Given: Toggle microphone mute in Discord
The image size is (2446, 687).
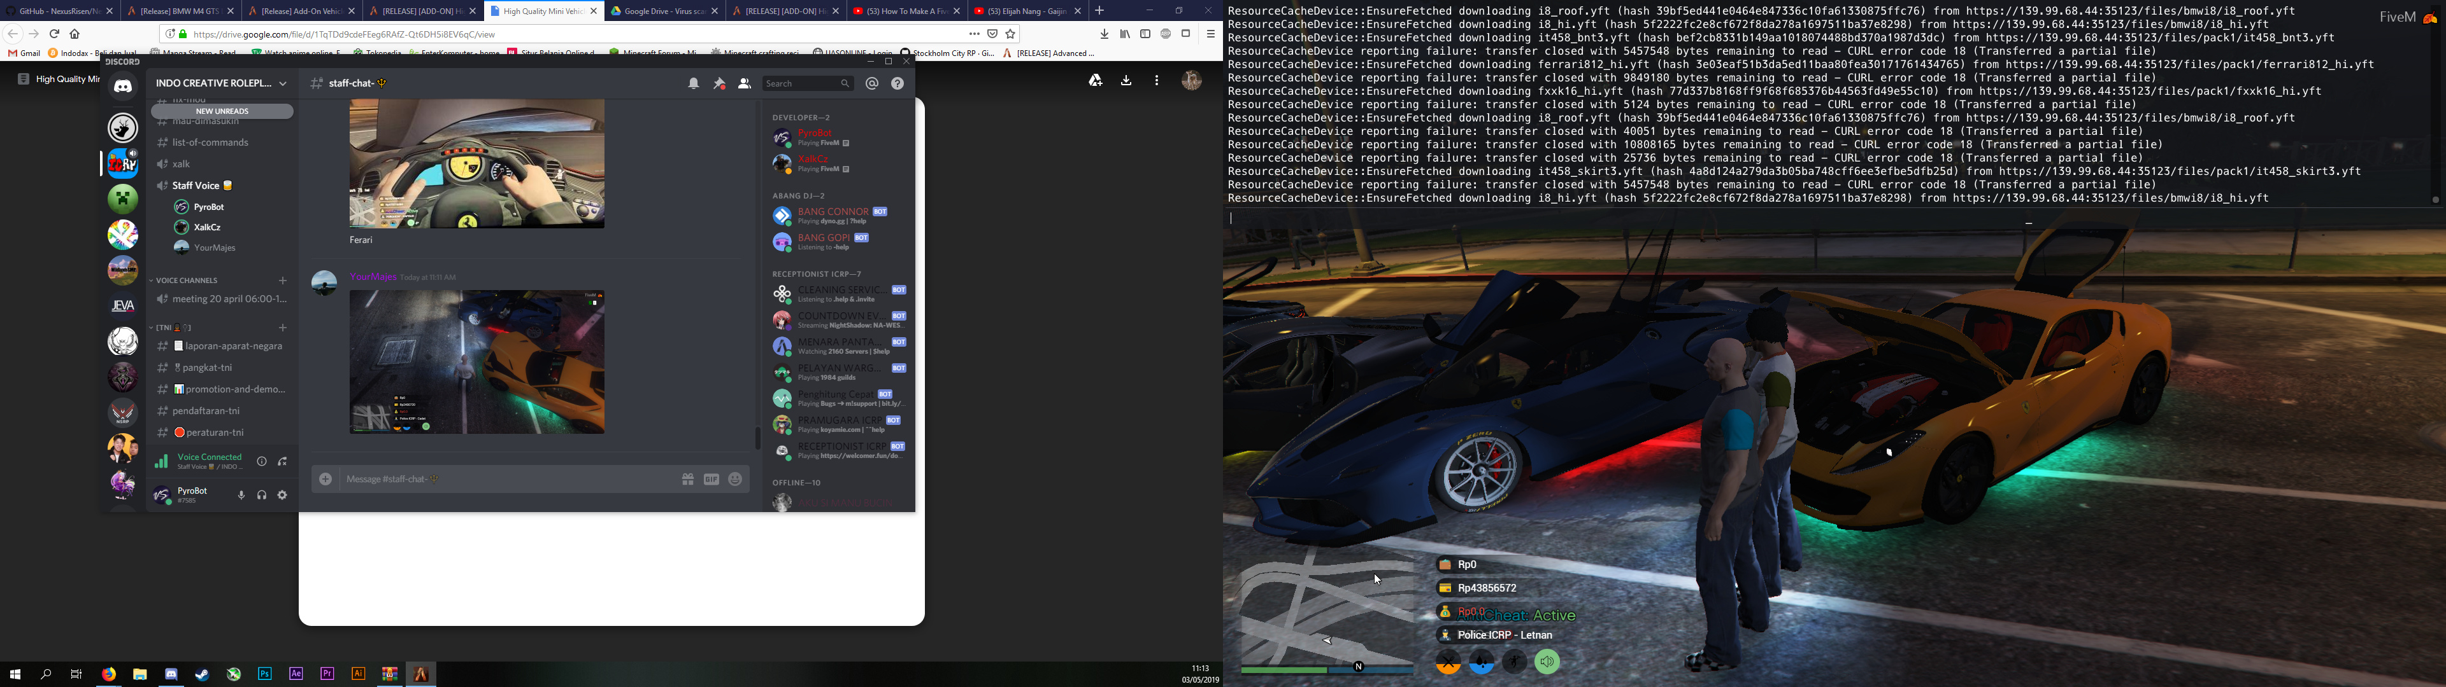Looking at the screenshot, I should point(241,496).
